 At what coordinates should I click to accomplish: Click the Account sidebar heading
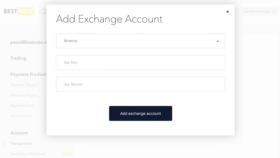[19, 133]
